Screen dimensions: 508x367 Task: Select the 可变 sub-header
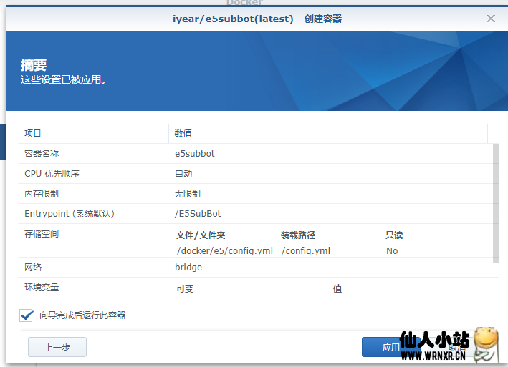click(185, 288)
